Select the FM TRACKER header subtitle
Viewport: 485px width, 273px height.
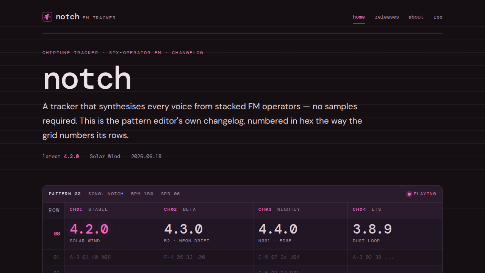tap(99, 18)
